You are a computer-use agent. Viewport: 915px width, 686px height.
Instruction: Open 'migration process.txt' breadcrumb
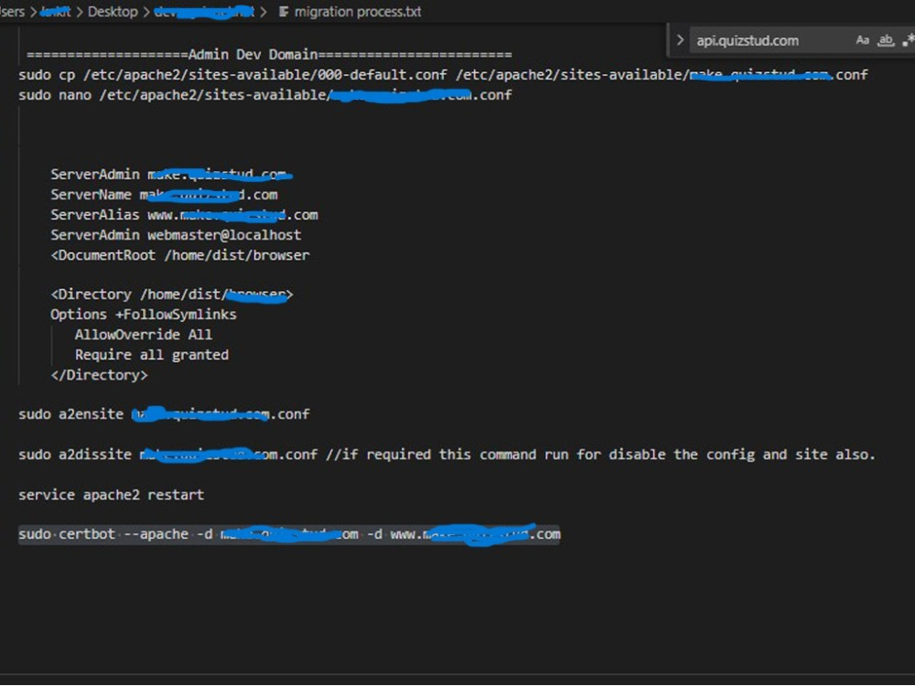click(x=358, y=12)
